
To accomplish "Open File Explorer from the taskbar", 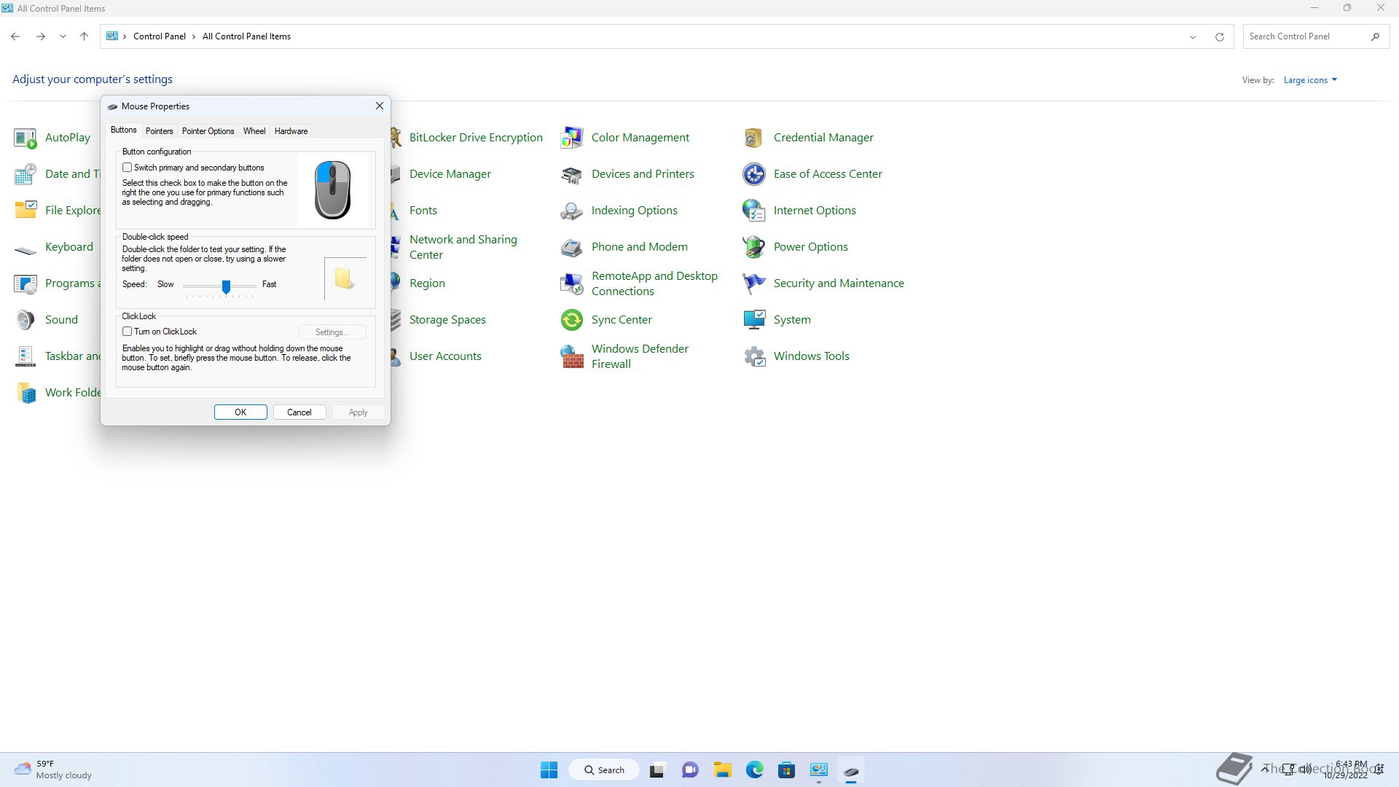I will point(722,770).
